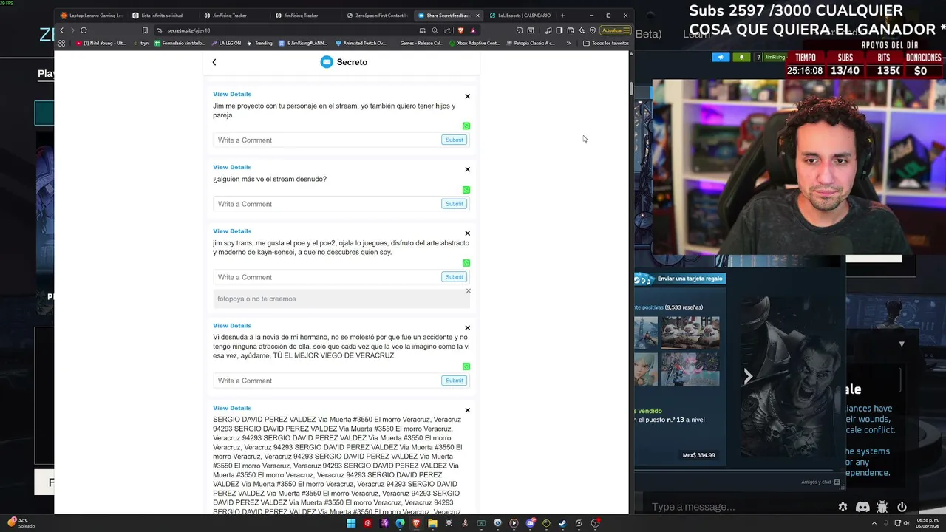Screen dimensions: 946x532
Task: Open the LA LEGION bookmark
Action: click(226, 43)
